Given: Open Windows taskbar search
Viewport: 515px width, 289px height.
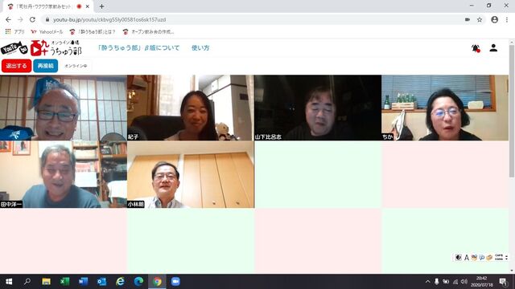Looking at the screenshot, I should point(27,282).
